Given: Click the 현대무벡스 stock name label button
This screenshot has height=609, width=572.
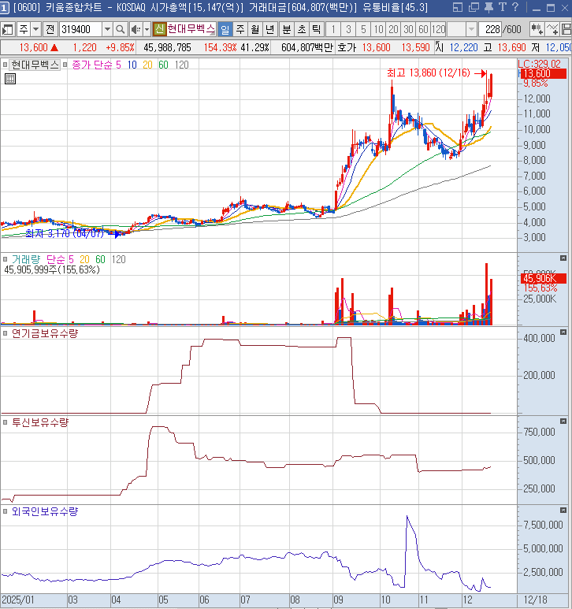Looking at the screenshot, I should (x=190, y=29).
